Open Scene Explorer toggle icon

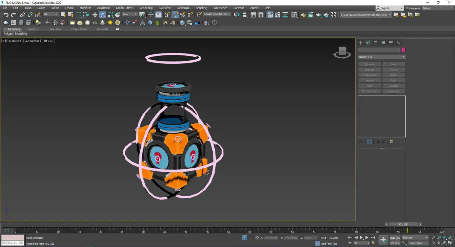(x=253, y=15)
